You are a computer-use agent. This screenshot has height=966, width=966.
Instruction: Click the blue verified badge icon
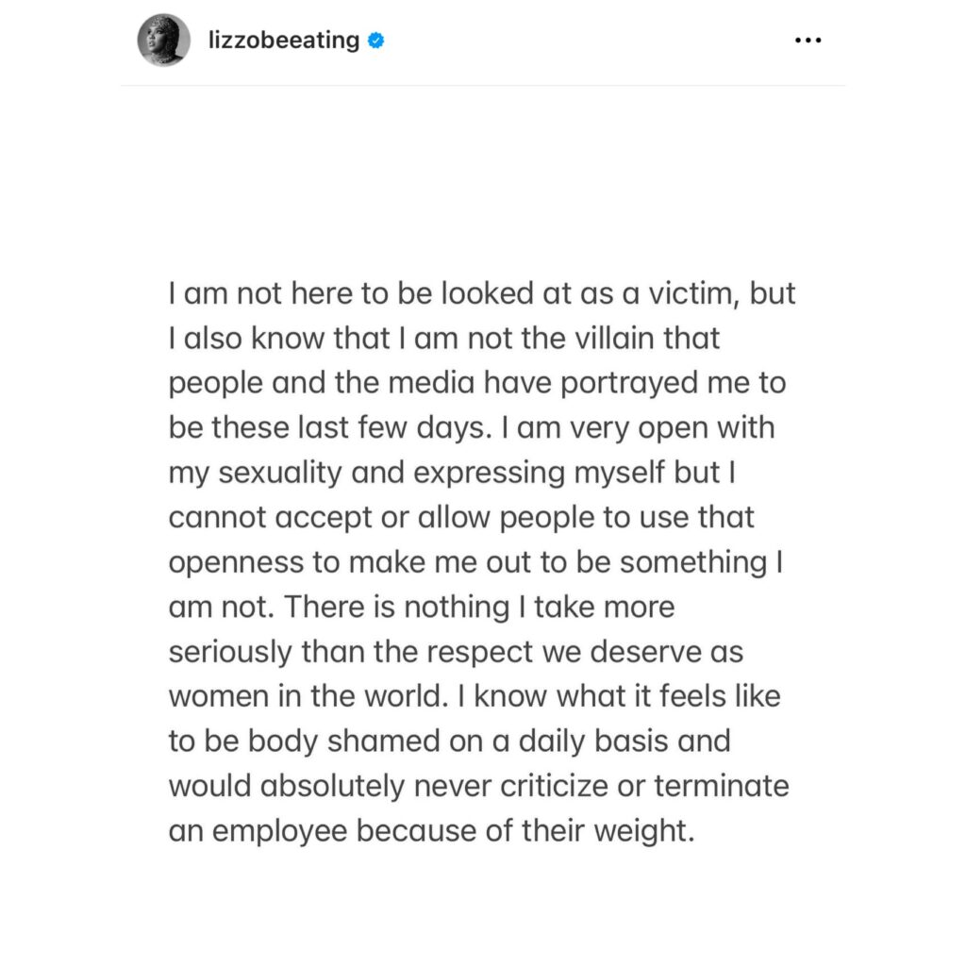click(375, 41)
